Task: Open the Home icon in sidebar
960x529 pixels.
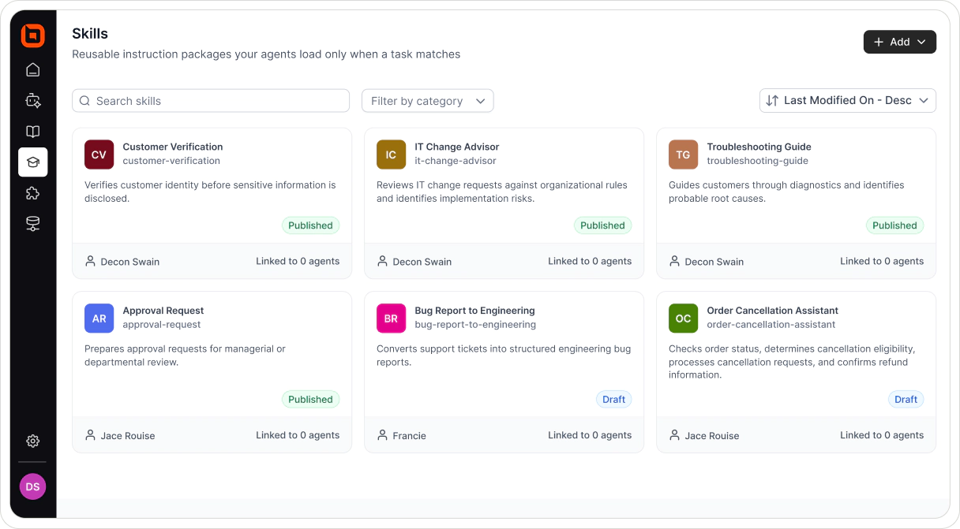Action: [x=32, y=70]
